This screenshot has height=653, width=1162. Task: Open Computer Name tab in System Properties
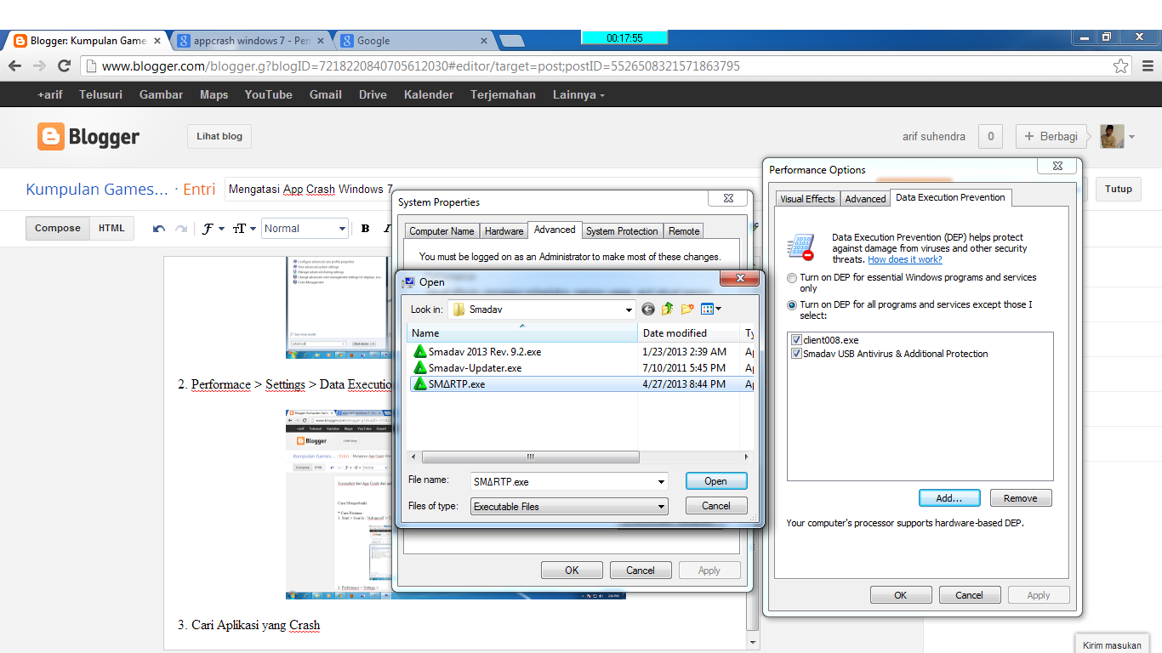441,231
